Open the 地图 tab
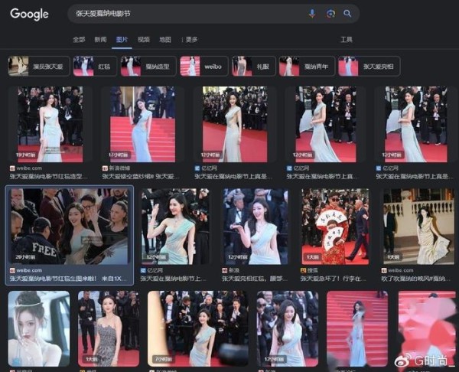Image resolution: width=459 pixels, height=372 pixels. [165, 40]
